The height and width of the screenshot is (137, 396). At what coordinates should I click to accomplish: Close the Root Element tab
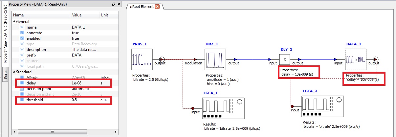tap(157, 7)
